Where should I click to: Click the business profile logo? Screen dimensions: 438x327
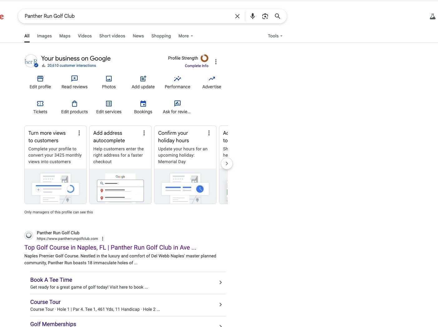(x=31, y=61)
